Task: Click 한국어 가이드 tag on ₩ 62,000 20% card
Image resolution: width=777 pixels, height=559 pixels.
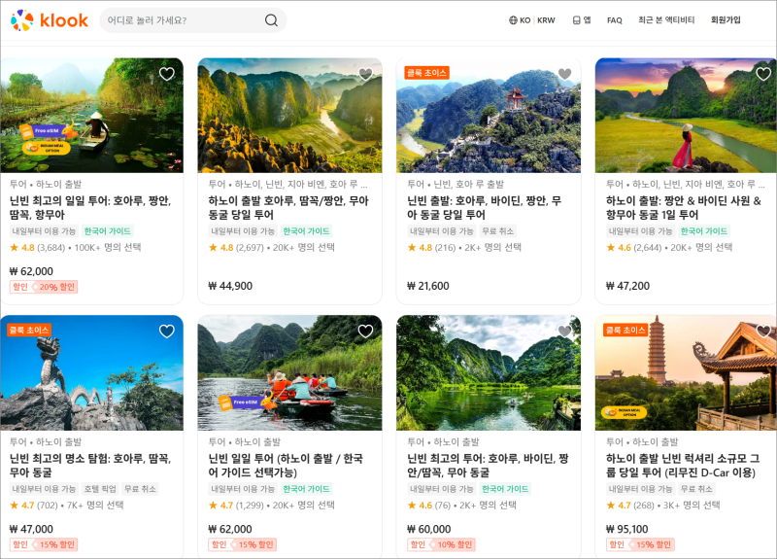Action: pyautogui.click(x=108, y=231)
